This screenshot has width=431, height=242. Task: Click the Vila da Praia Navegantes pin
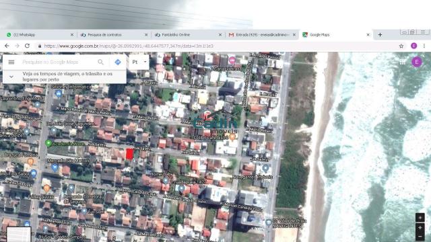click(269, 223)
